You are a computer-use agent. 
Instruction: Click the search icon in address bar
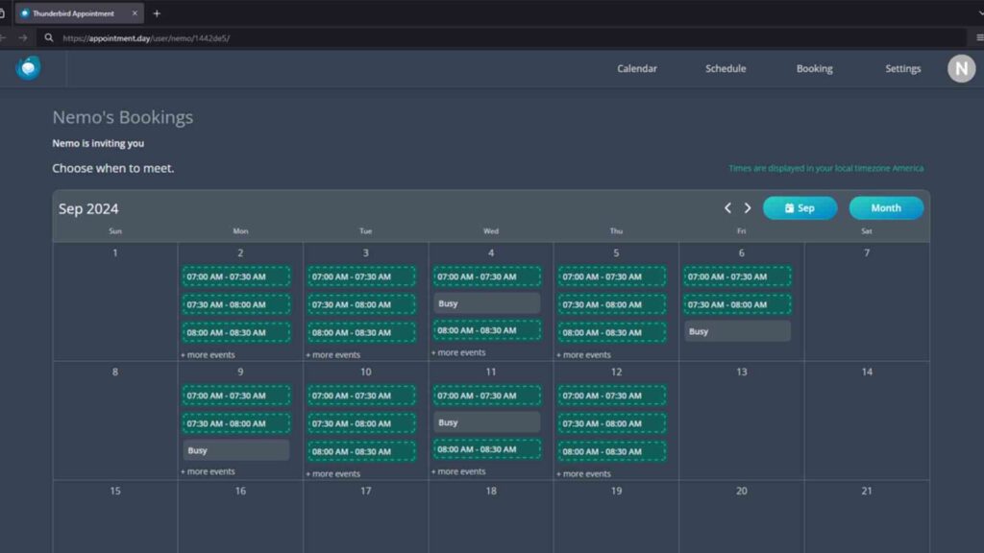(49, 37)
